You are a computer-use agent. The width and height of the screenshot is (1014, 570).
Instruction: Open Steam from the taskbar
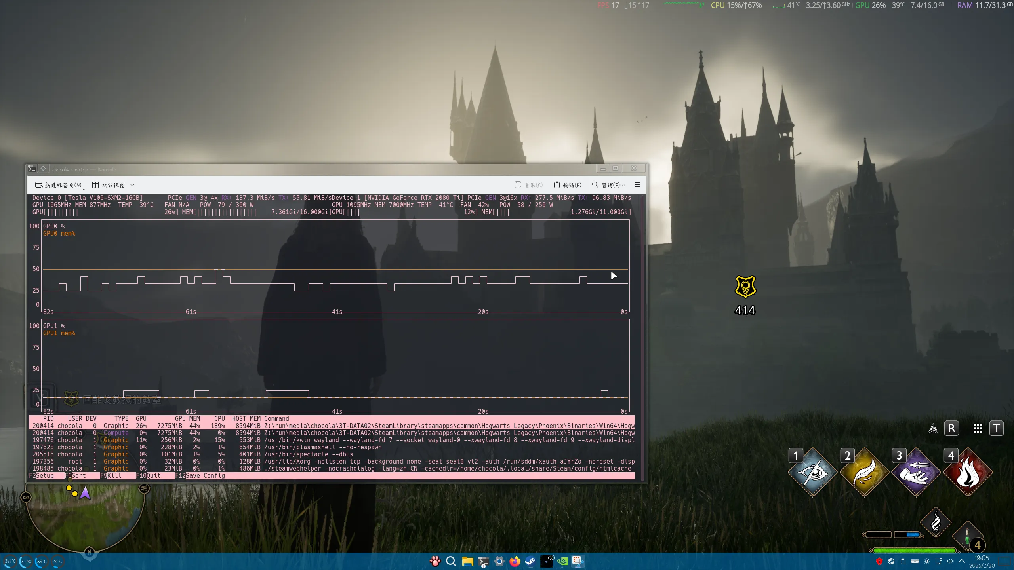click(x=530, y=561)
